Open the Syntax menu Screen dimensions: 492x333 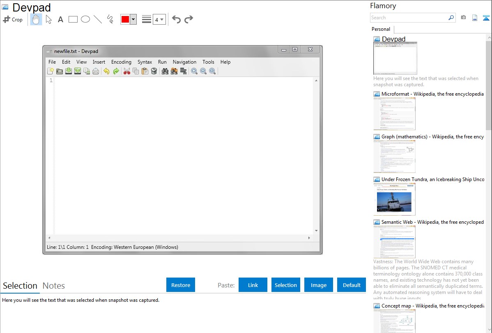145,62
